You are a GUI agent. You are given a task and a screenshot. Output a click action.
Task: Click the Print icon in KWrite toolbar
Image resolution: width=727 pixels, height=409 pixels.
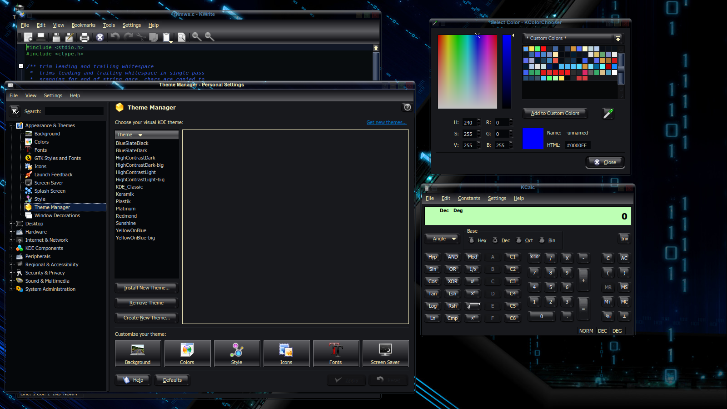pos(85,37)
